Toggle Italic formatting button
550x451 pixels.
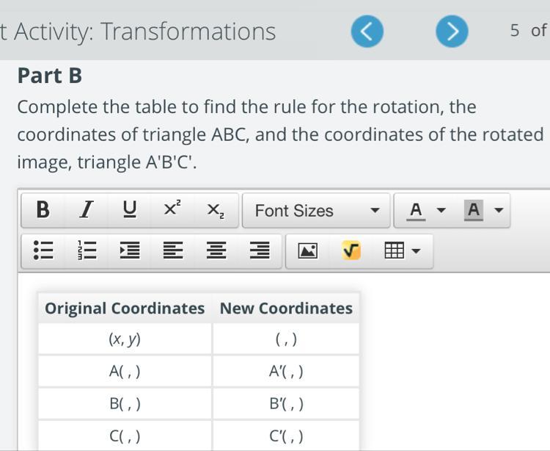(87, 210)
